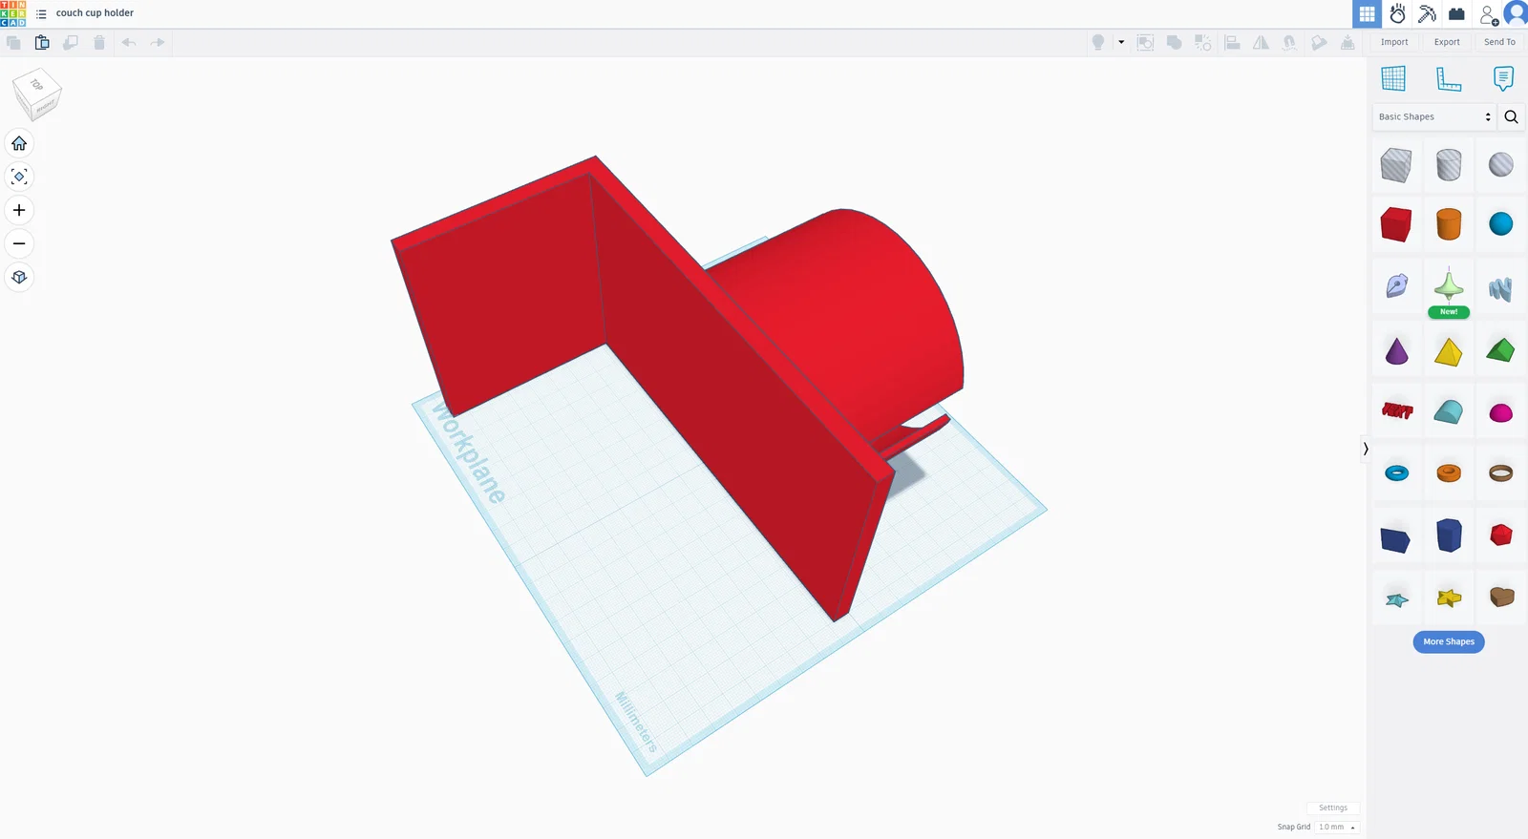
Task: Click the Import button
Action: tap(1394, 42)
